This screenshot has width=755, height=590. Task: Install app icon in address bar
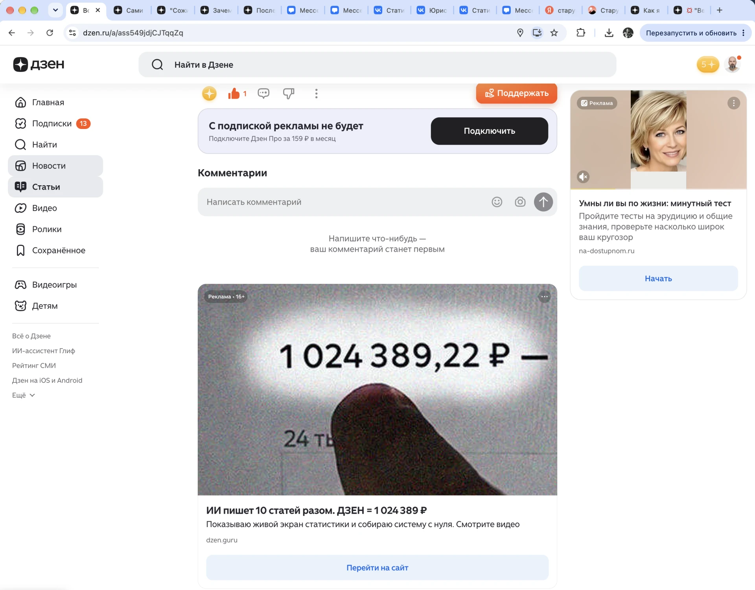click(x=537, y=33)
